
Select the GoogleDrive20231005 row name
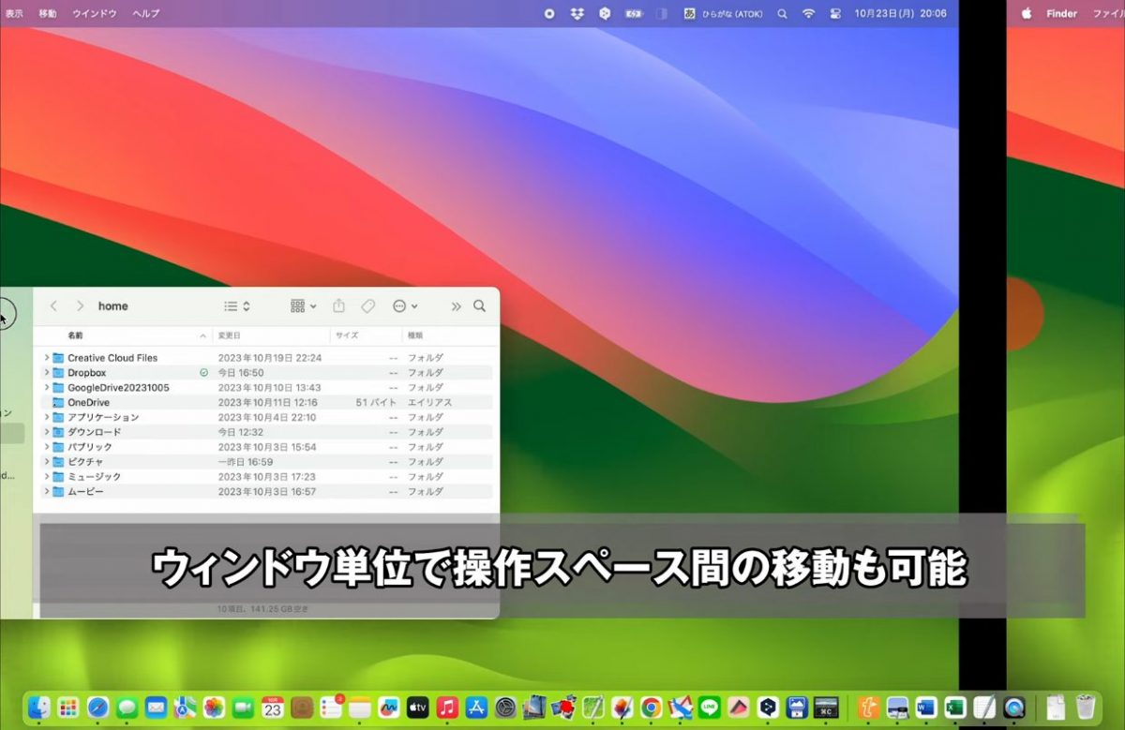(x=118, y=388)
